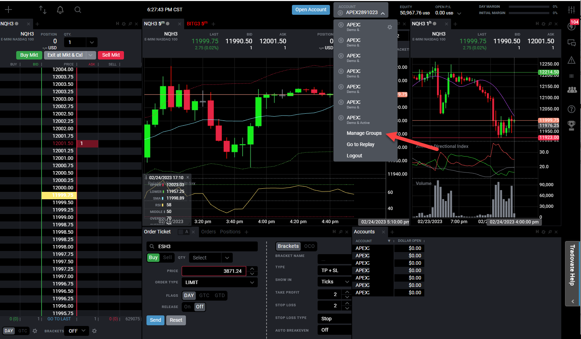Click H icon of NQH3 1h chart panel
Screen dimensions: 581x339
pos(537,24)
